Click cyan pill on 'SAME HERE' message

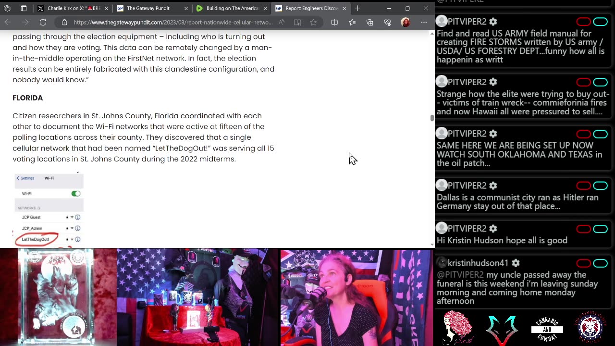tap(600, 134)
